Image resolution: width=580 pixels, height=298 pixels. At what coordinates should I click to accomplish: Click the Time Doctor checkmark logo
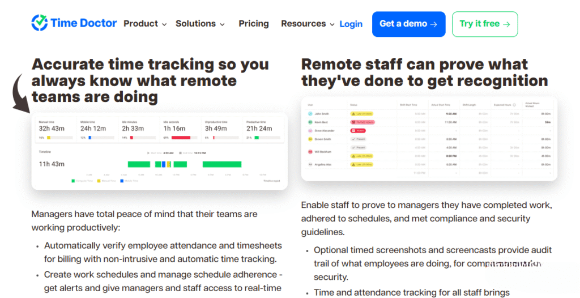pos(39,23)
